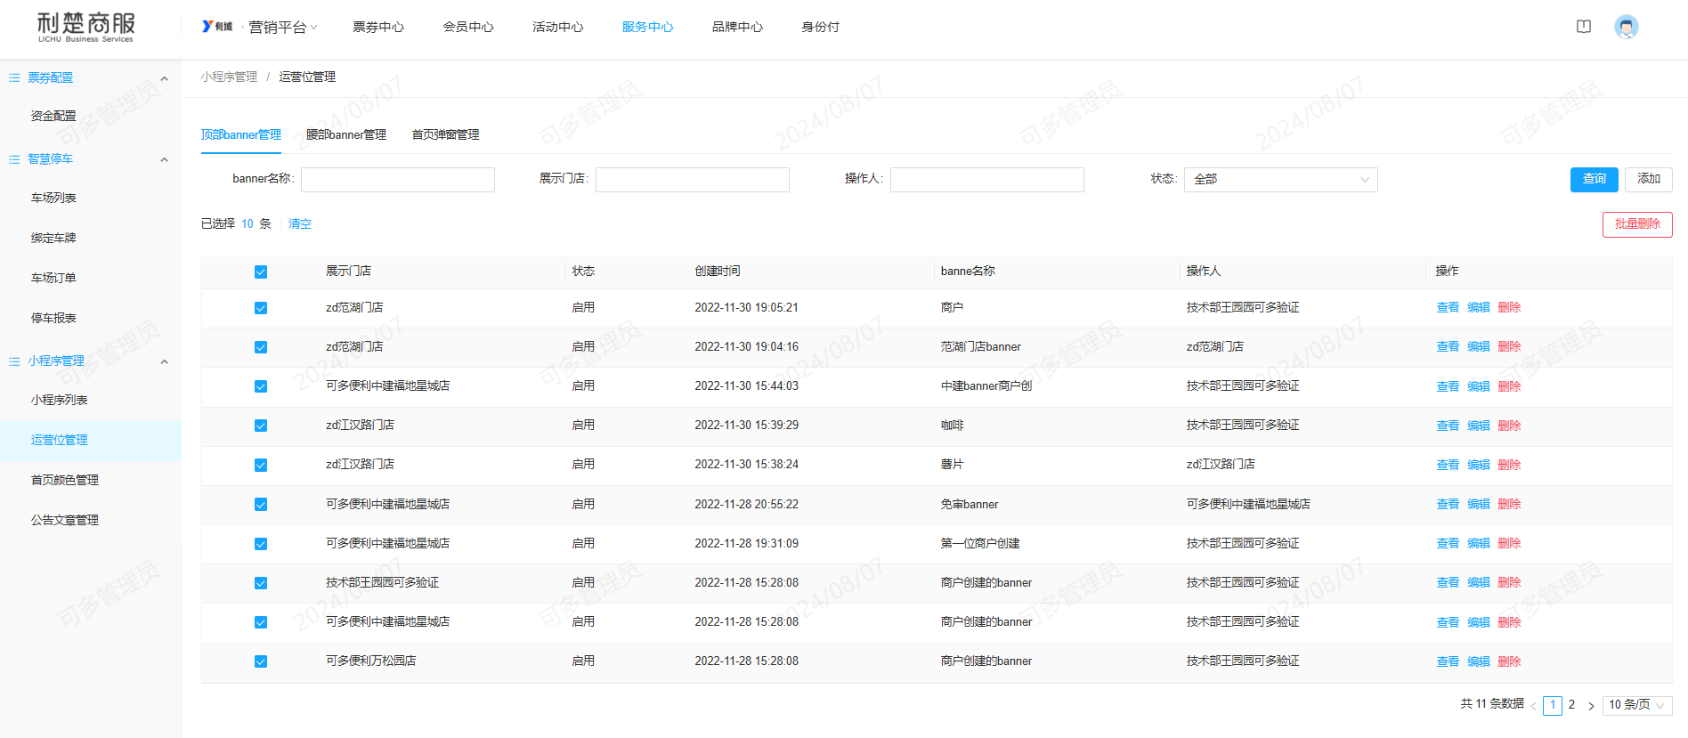Open 小程序列表 in the sidebar
This screenshot has height=738, width=1688.
click(60, 401)
